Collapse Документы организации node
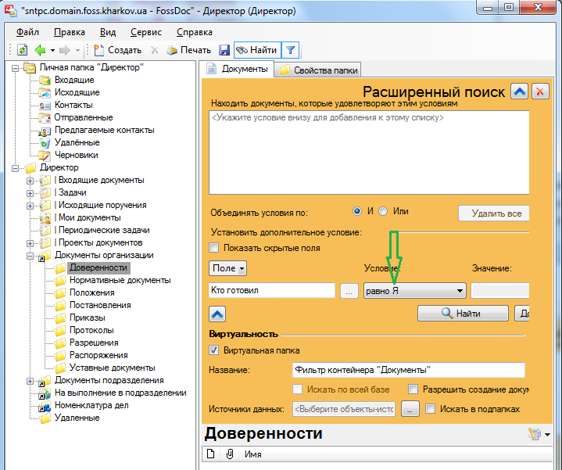562x470 pixels. [30, 256]
